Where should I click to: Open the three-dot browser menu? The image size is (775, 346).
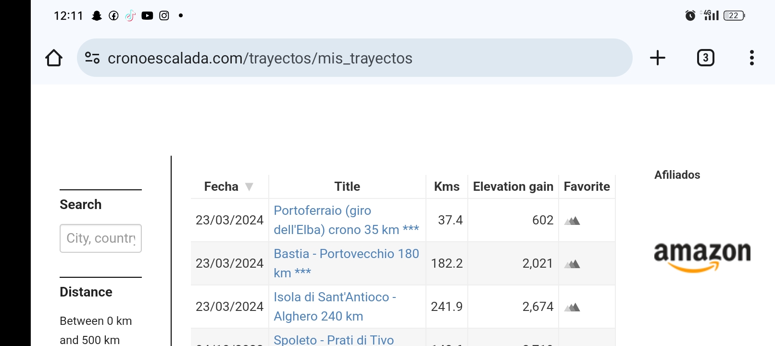(x=751, y=58)
